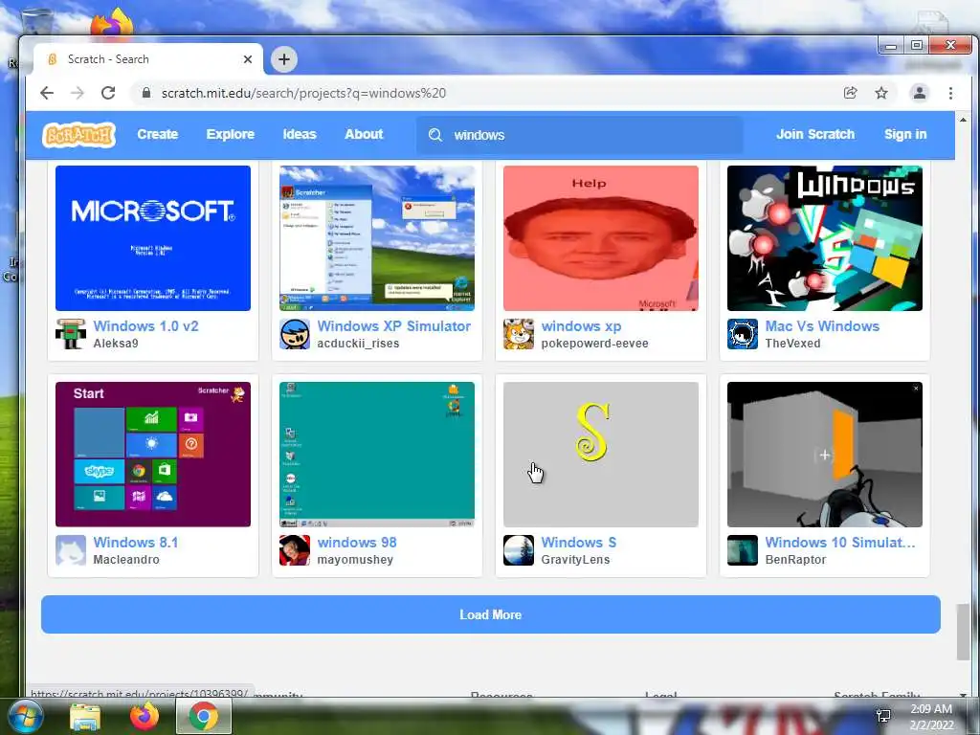This screenshot has width=980, height=735.
Task: Open the Windows 10 Simulat... title link
Action: pyautogui.click(x=840, y=543)
